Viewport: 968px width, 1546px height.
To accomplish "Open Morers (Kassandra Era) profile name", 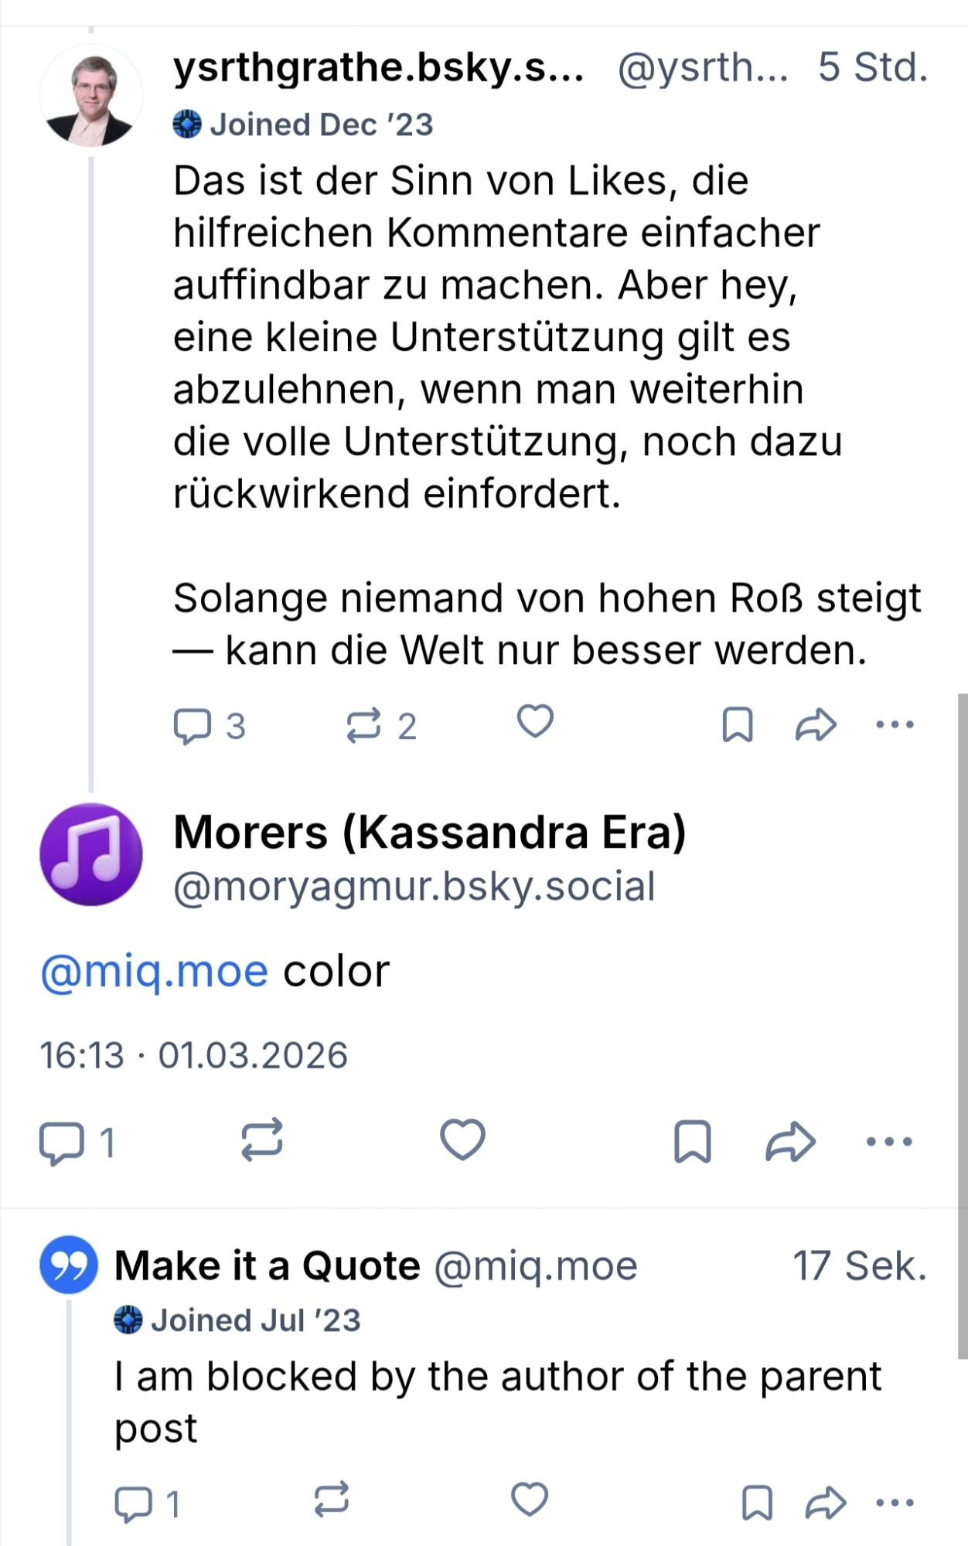I will (x=429, y=833).
